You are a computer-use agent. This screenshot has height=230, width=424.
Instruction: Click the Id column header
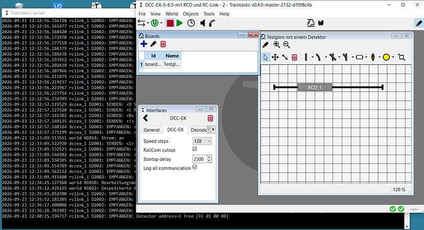(x=154, y=56)
